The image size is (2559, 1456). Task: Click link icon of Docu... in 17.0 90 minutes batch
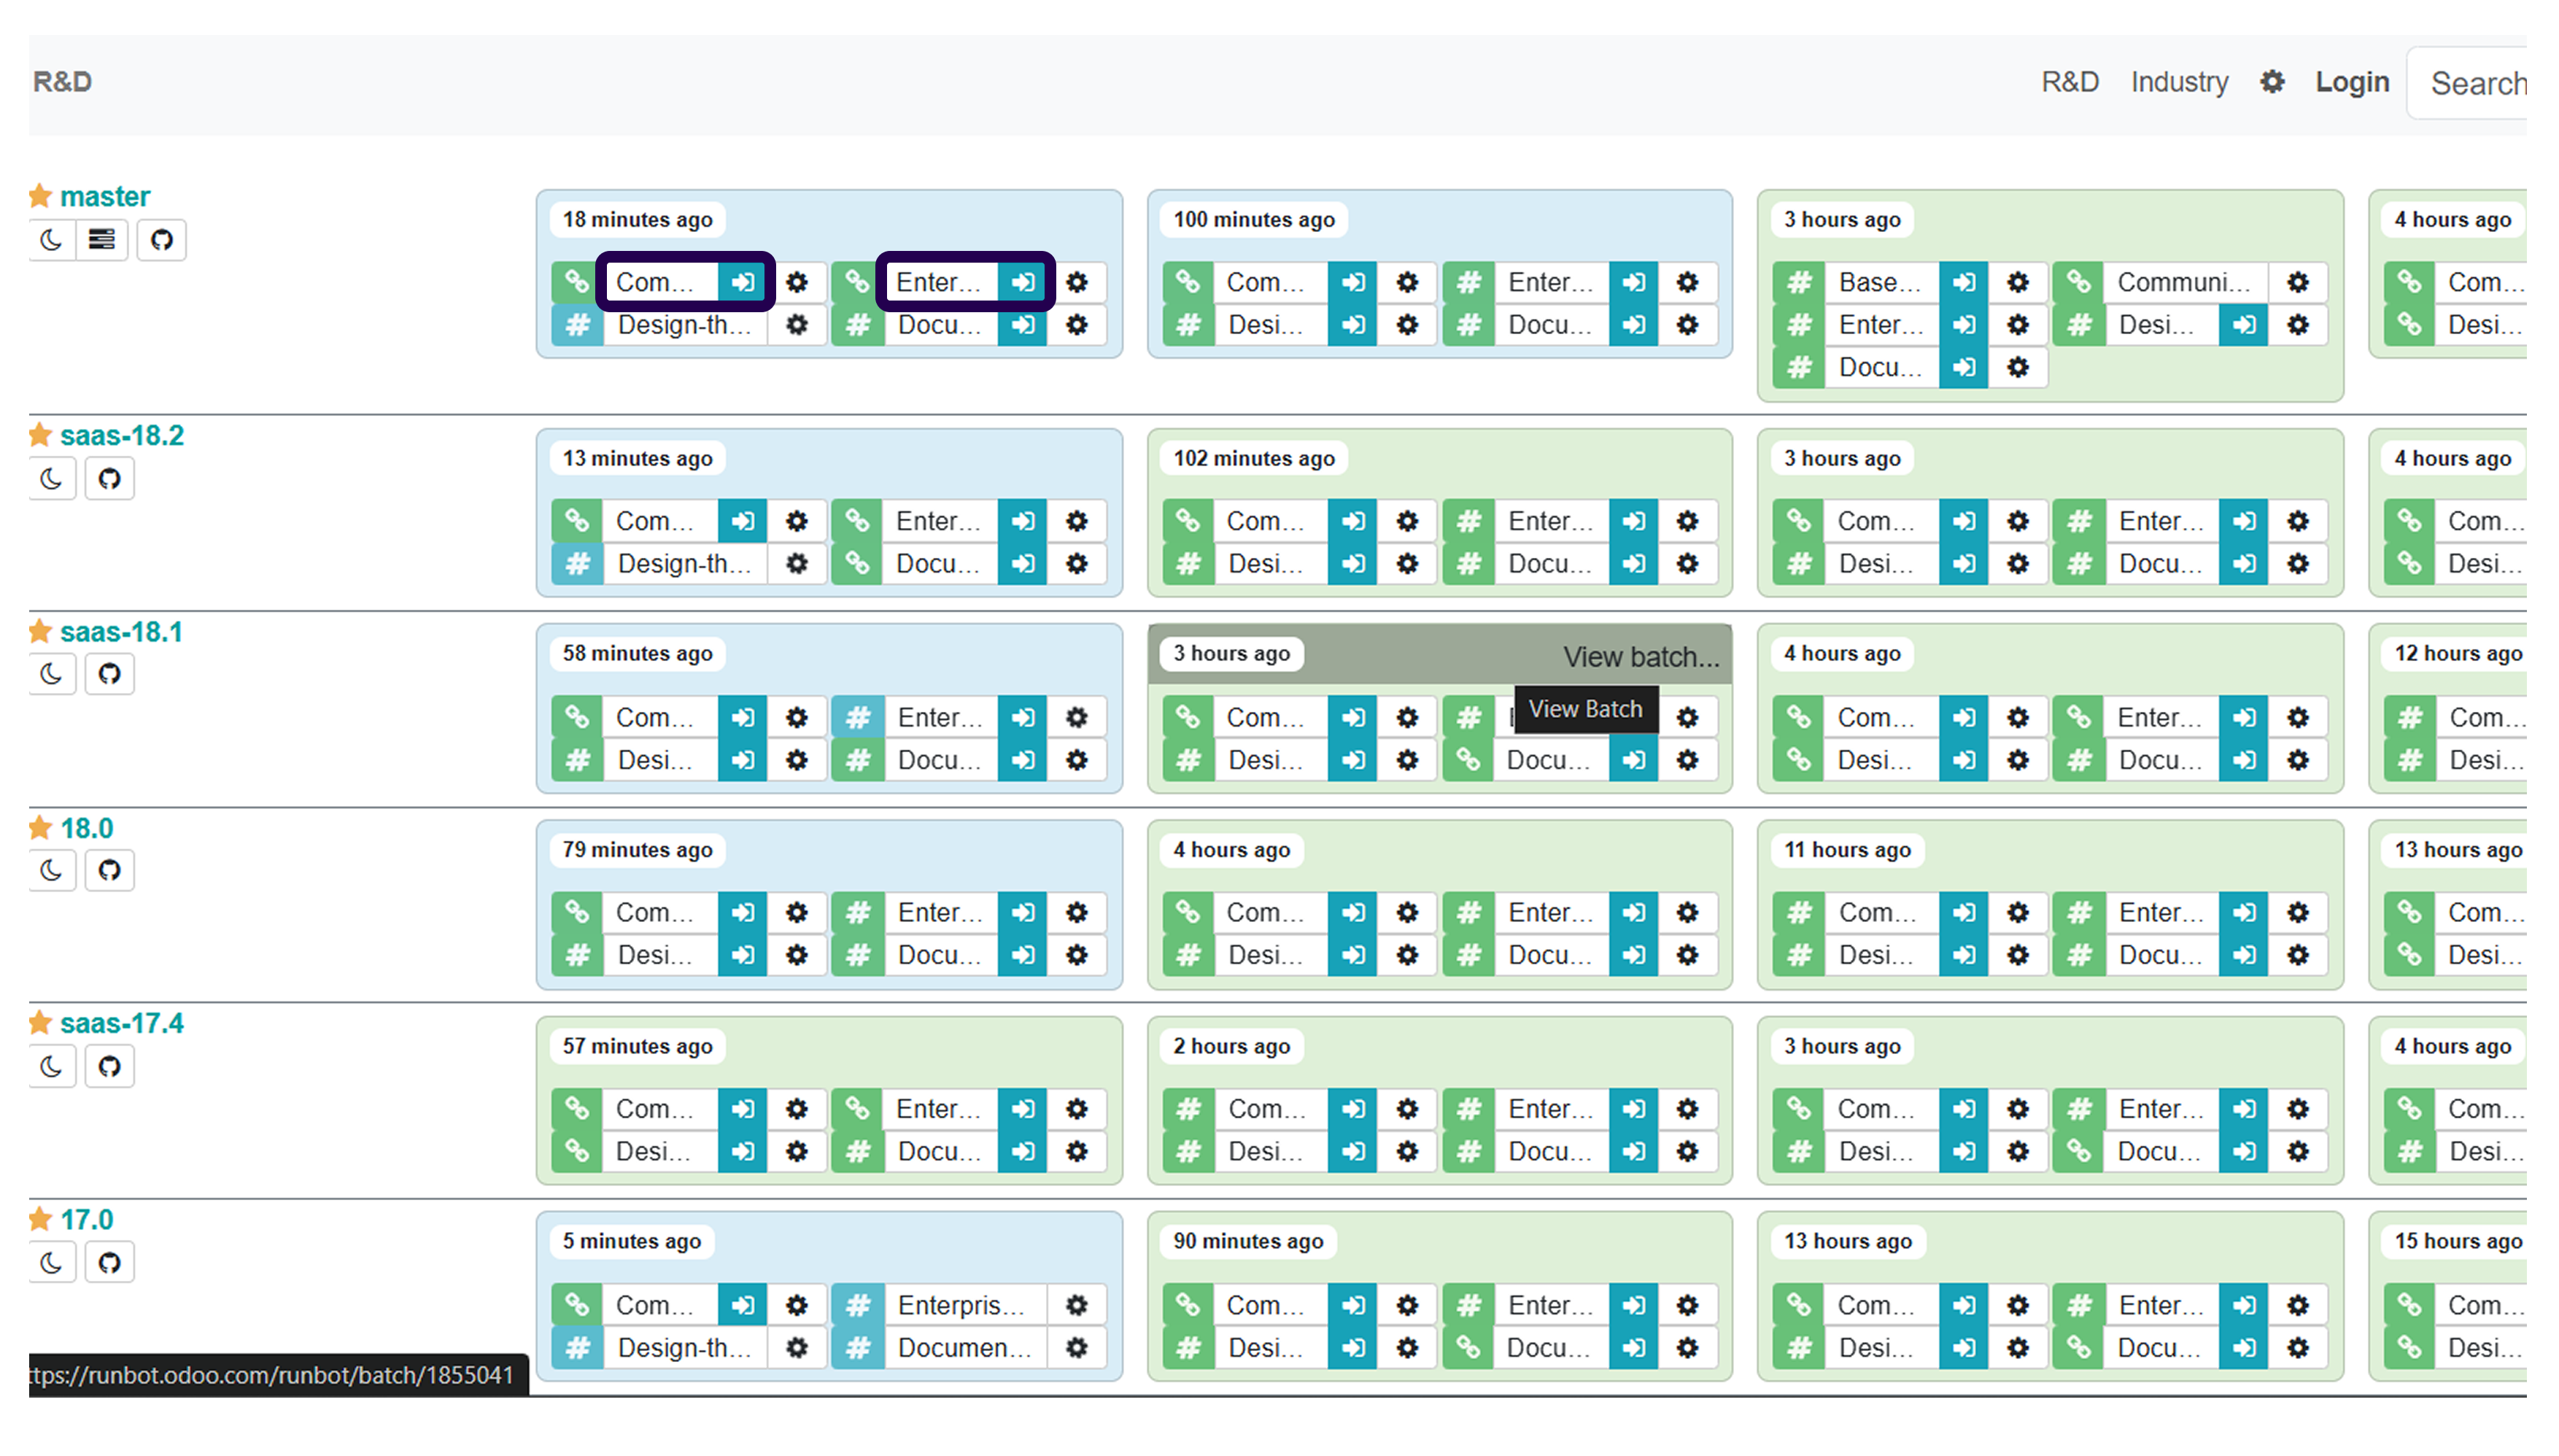tap(1468, 1348)
